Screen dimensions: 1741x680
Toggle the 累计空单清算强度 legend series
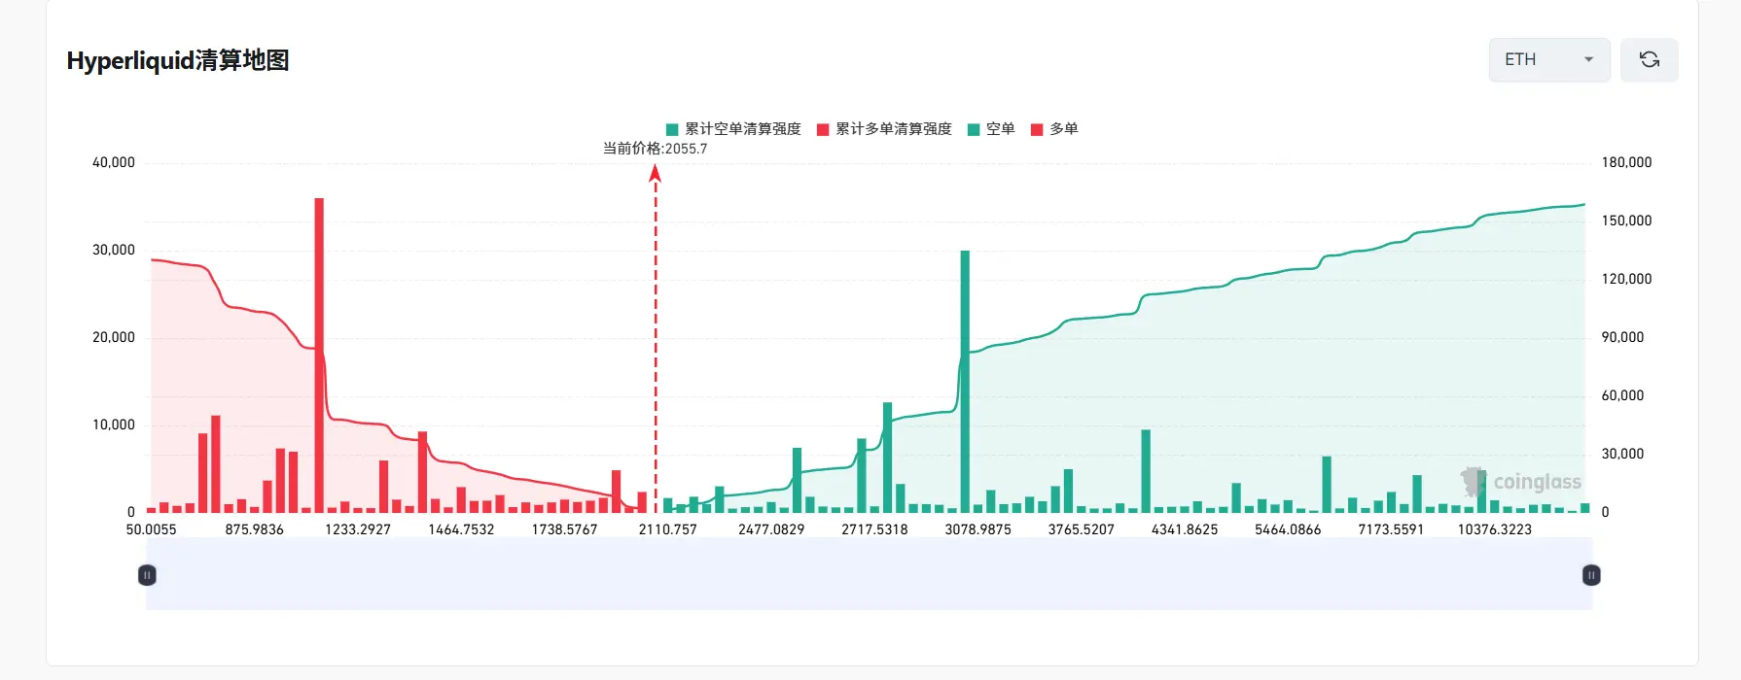733,129
